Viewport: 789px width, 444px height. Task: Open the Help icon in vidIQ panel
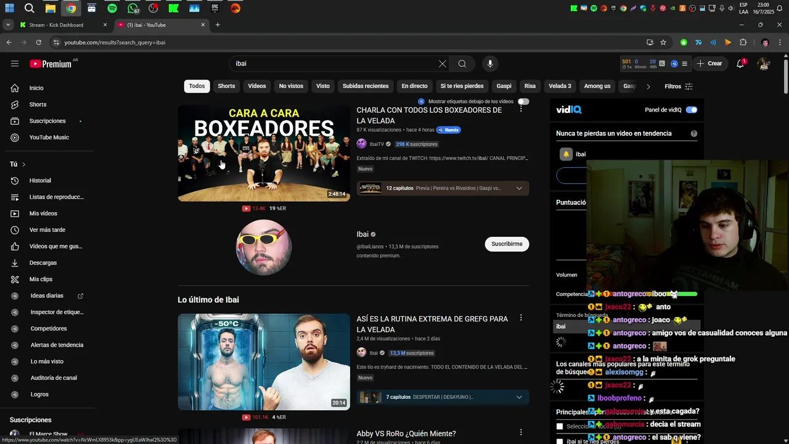click(x=694, y=133)
